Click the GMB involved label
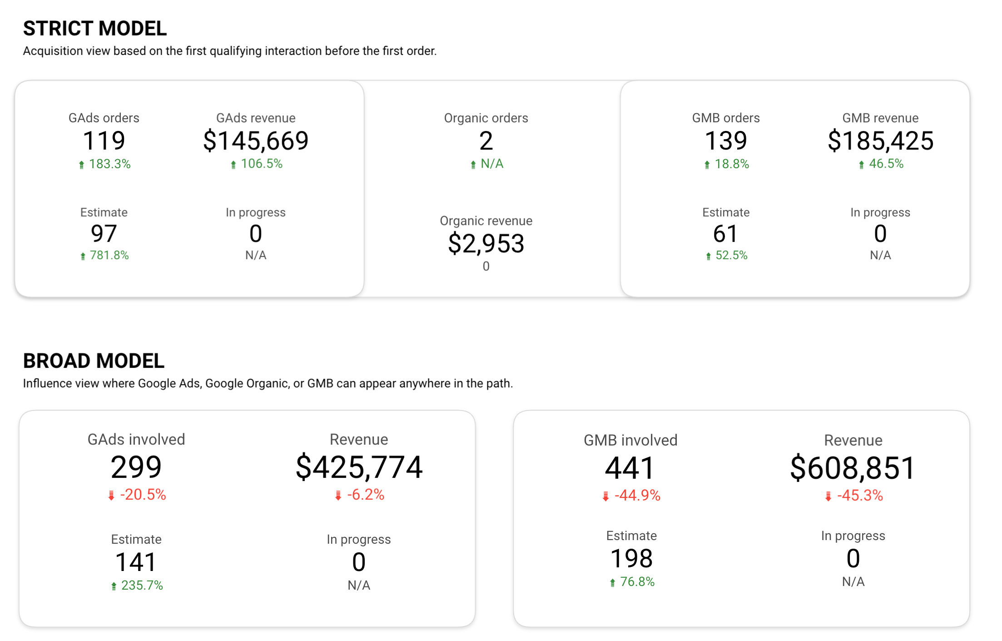The image size is (1002, 641). (x=630, y=441)
